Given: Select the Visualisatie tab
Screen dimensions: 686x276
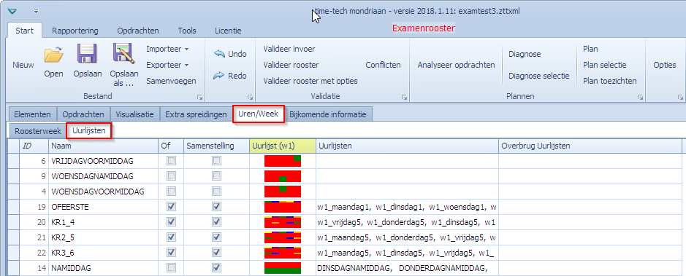Looking at the screenshot, I should coord(134,114).
